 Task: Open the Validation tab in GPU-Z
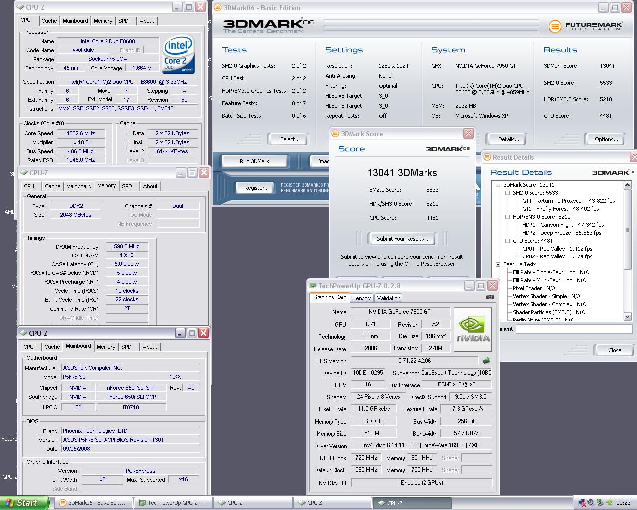point(389,298)
